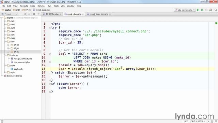
Task: Expand the ch06 folder
Action: click(x=5, y=38)
